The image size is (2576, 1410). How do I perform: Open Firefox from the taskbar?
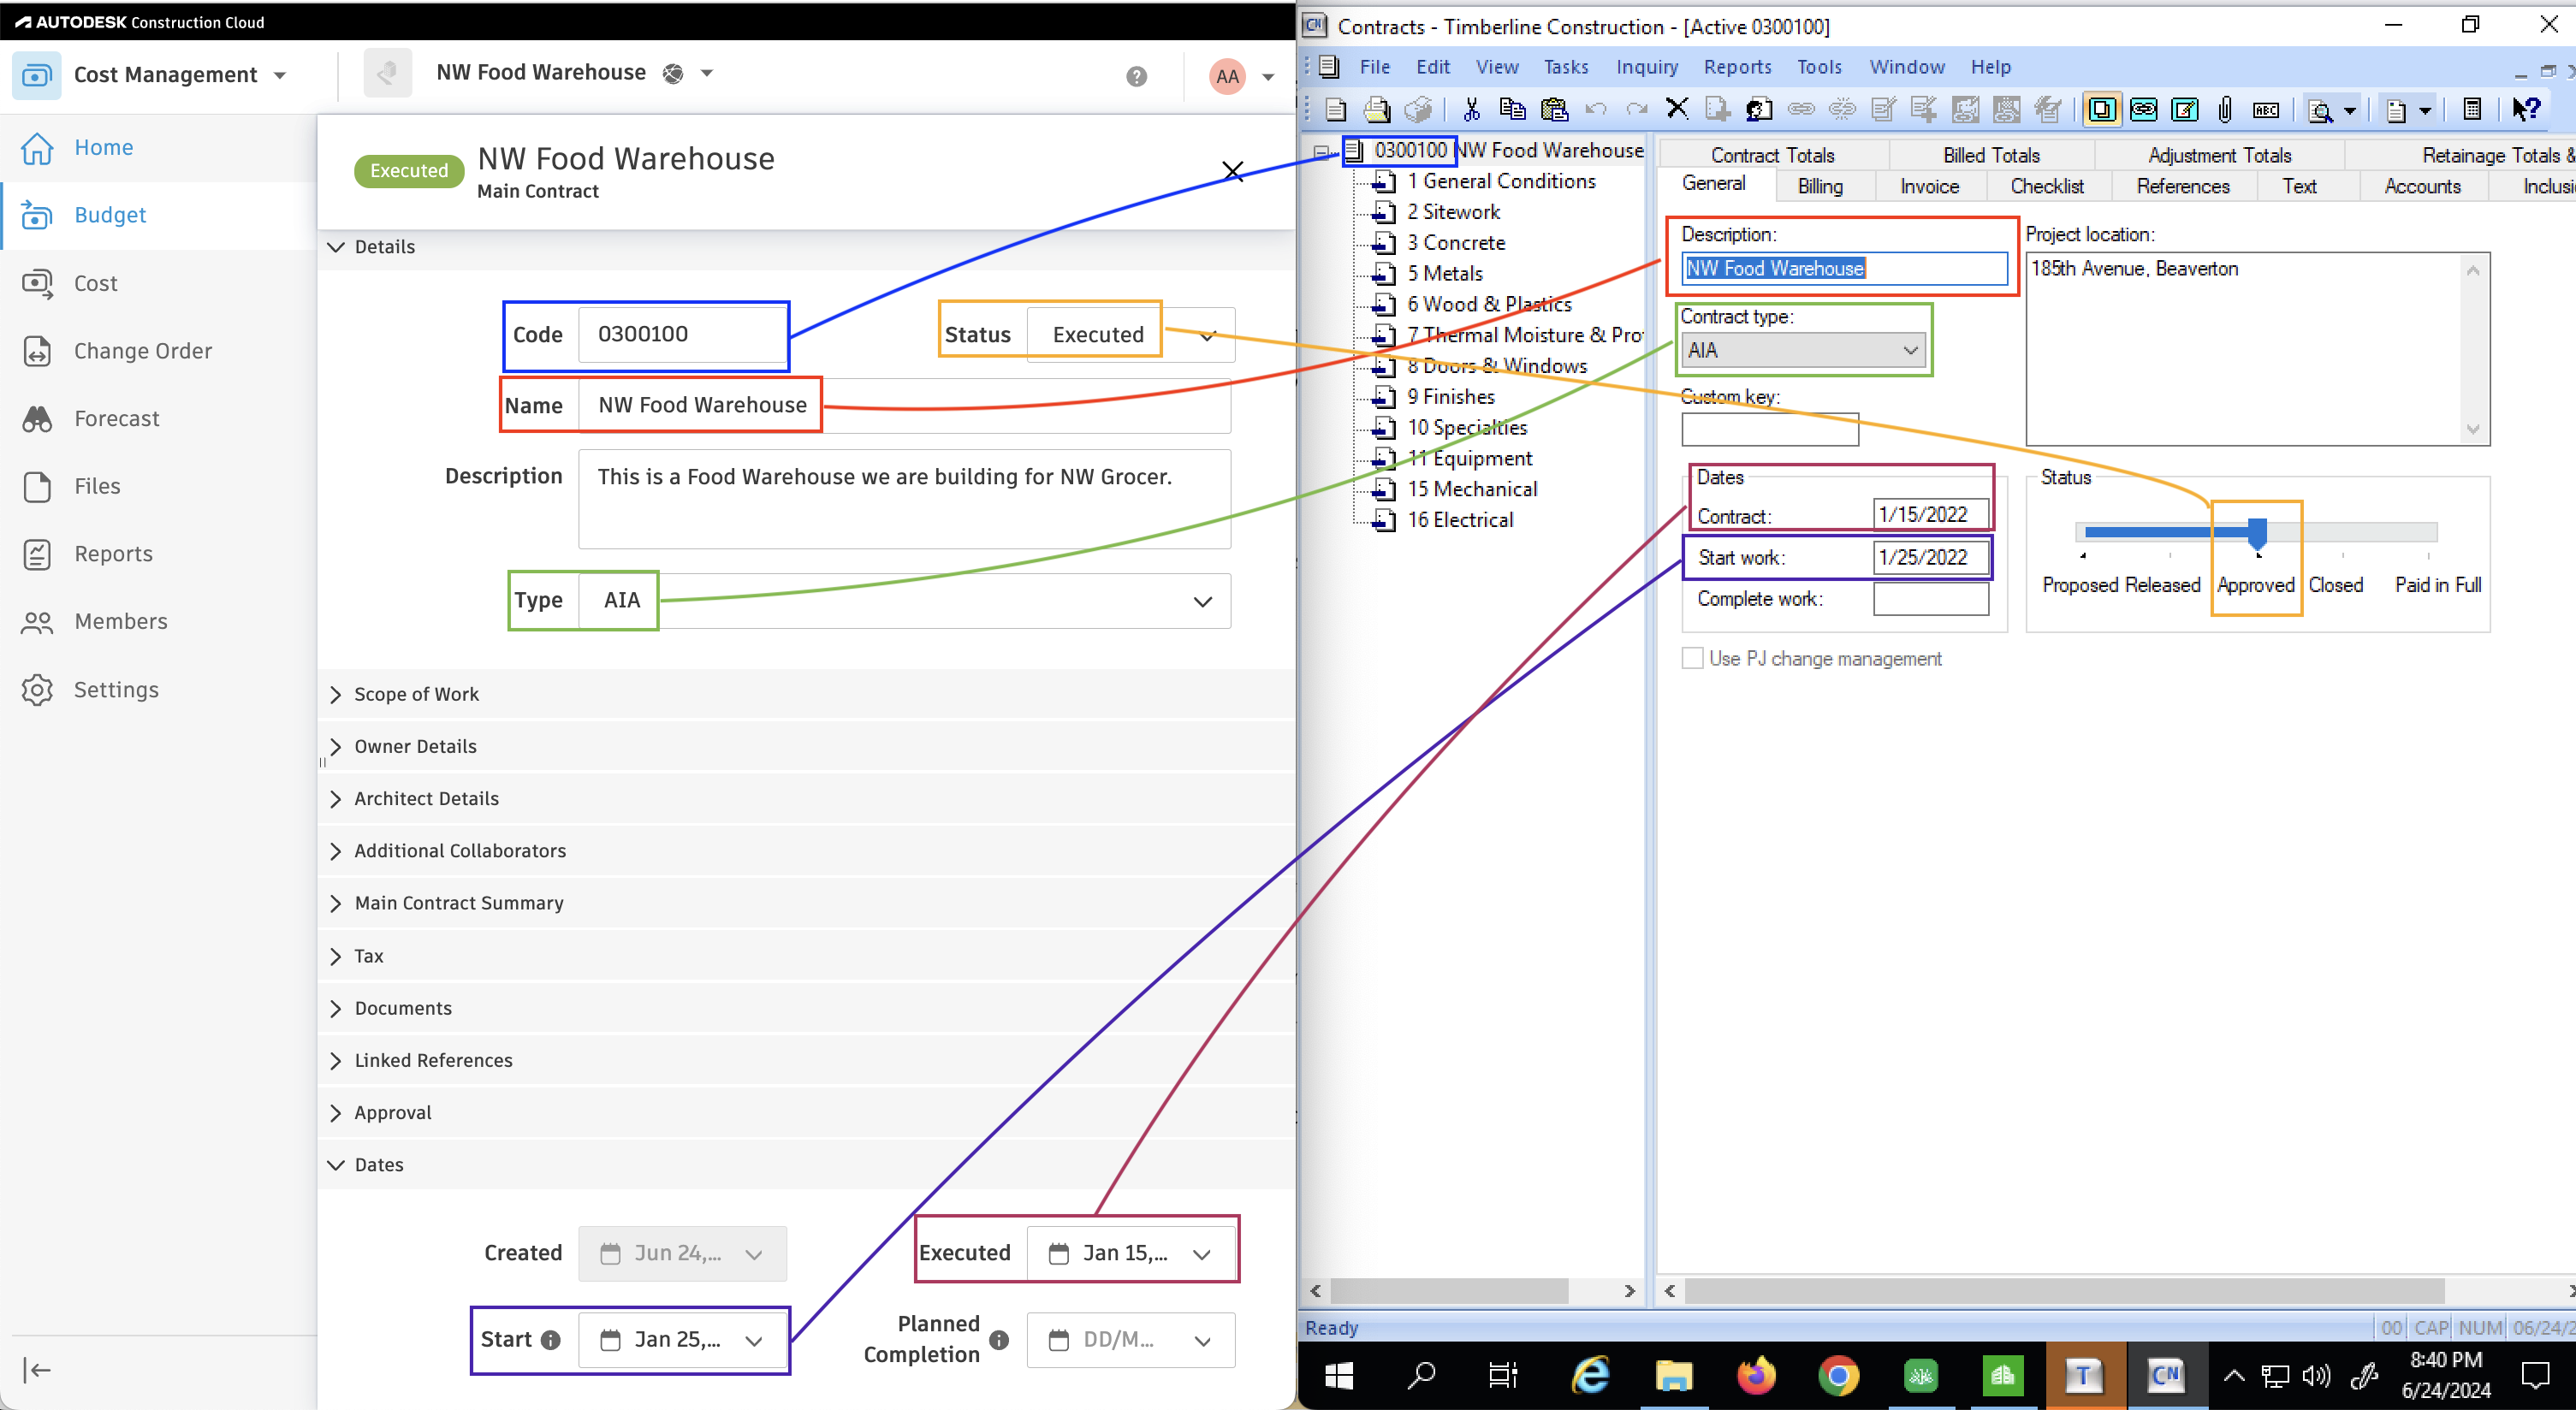click(1756, 1376)
